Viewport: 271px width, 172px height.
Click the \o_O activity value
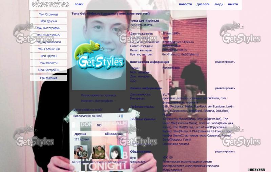click(166, 94)
